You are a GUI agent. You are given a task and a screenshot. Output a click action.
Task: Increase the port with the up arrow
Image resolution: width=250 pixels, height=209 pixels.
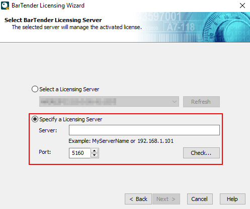95,150
